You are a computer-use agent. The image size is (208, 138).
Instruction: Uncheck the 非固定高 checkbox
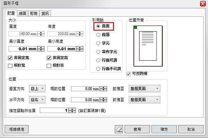click(x=49, y=58)
